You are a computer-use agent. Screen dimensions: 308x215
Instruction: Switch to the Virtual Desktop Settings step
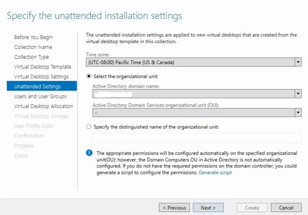(41, 77)
